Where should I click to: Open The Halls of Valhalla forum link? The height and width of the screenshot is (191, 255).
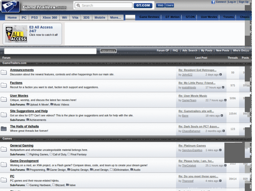coord(25,126)
